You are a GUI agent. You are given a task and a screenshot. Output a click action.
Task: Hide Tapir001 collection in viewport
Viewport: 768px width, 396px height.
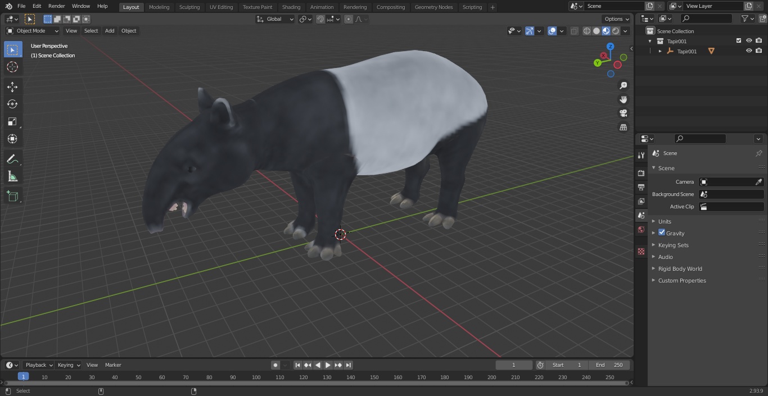point(749,41)
